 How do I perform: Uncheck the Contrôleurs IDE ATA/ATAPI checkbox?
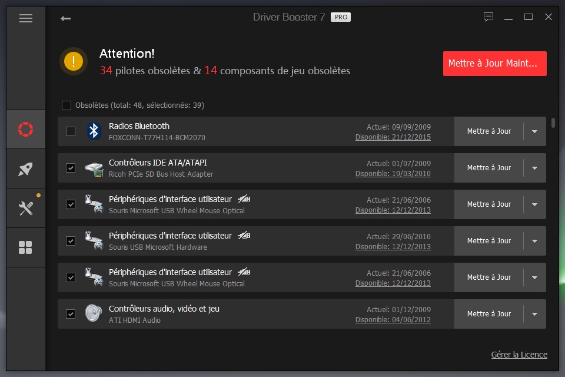(71, 168)
